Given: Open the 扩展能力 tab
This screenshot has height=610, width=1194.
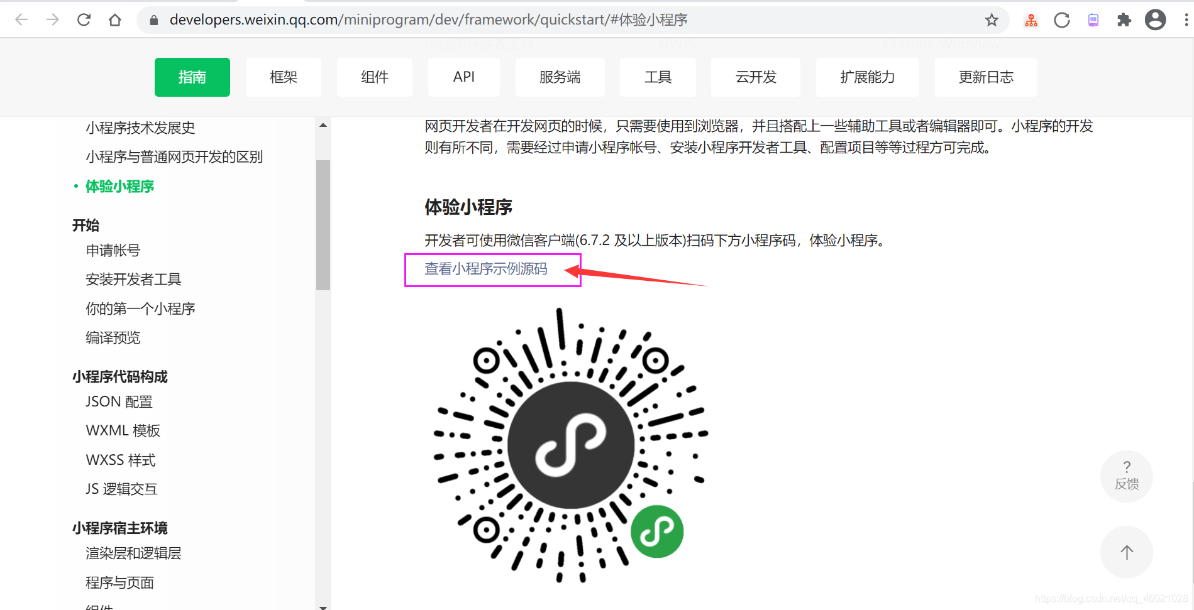Looking at the screenshot, I should [868, 77].
